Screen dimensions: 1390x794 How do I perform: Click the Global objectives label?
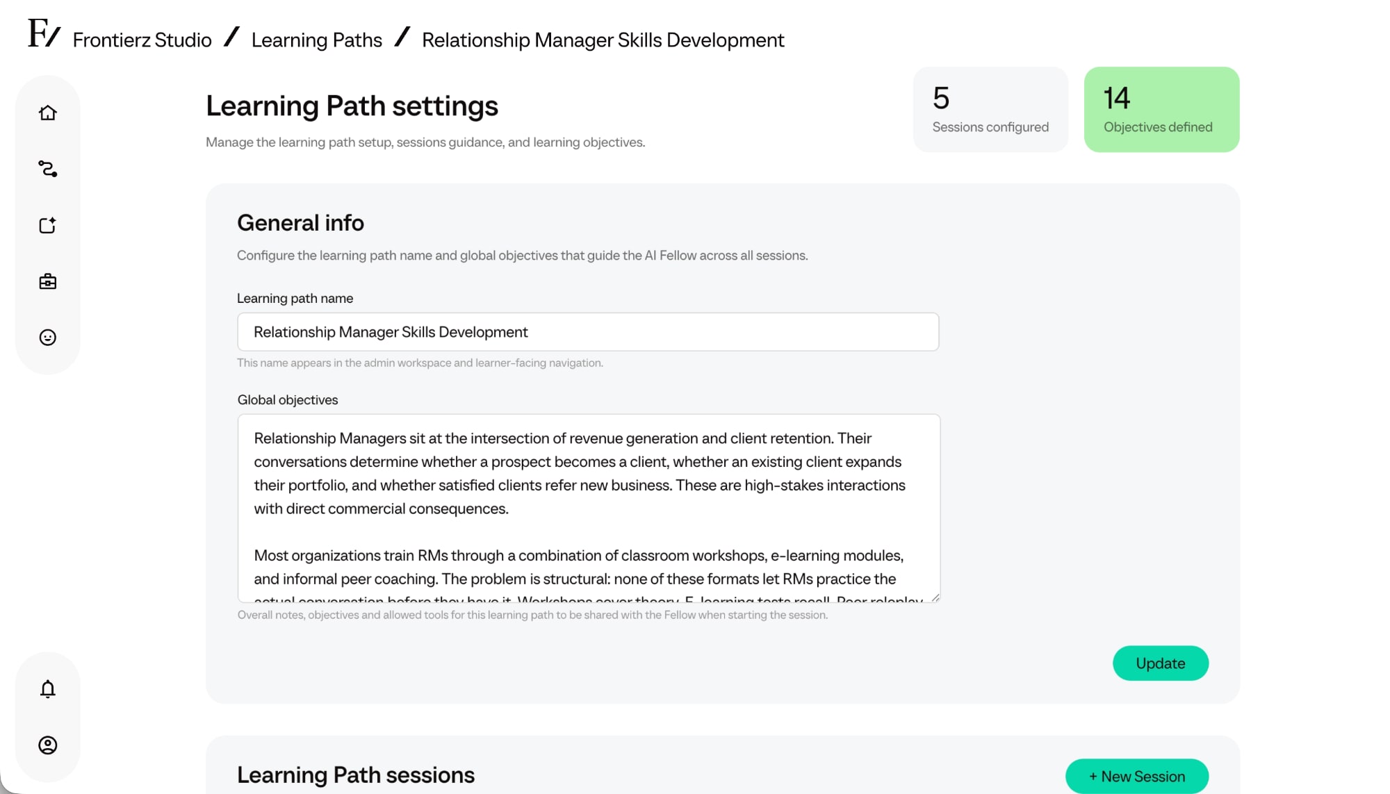pos(288,399)
